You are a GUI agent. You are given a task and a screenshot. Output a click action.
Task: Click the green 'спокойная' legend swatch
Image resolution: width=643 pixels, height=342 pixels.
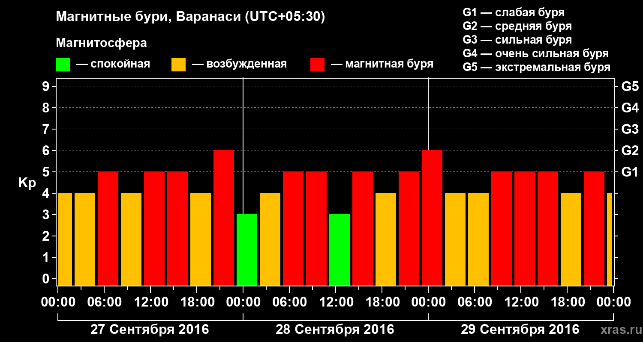(63, 65)
